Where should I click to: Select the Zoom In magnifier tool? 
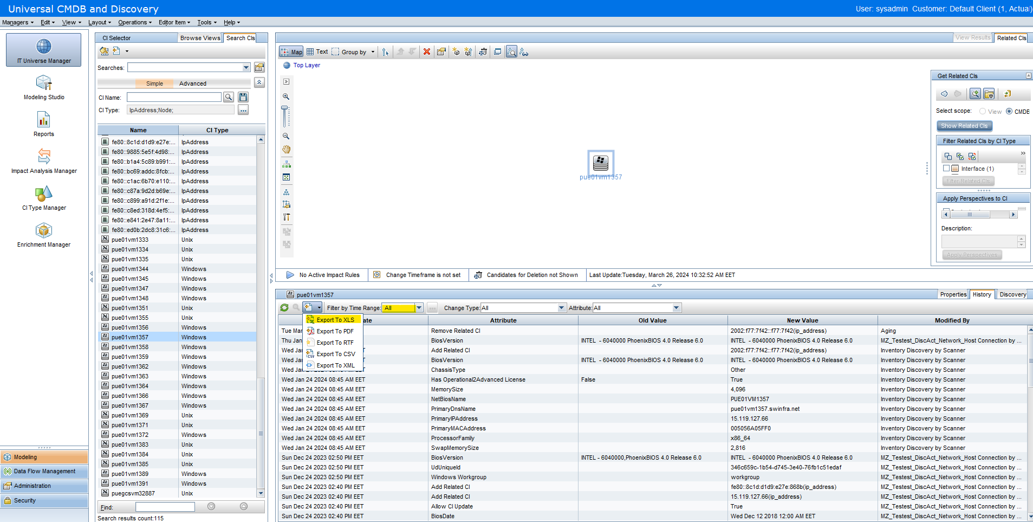pyautogui.click(x=286, y=96)
